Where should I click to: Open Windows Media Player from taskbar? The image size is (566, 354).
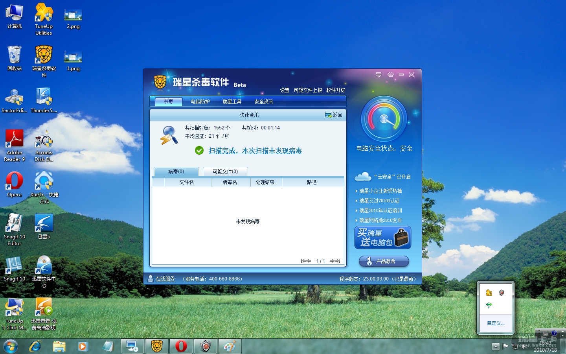point(83,346)
